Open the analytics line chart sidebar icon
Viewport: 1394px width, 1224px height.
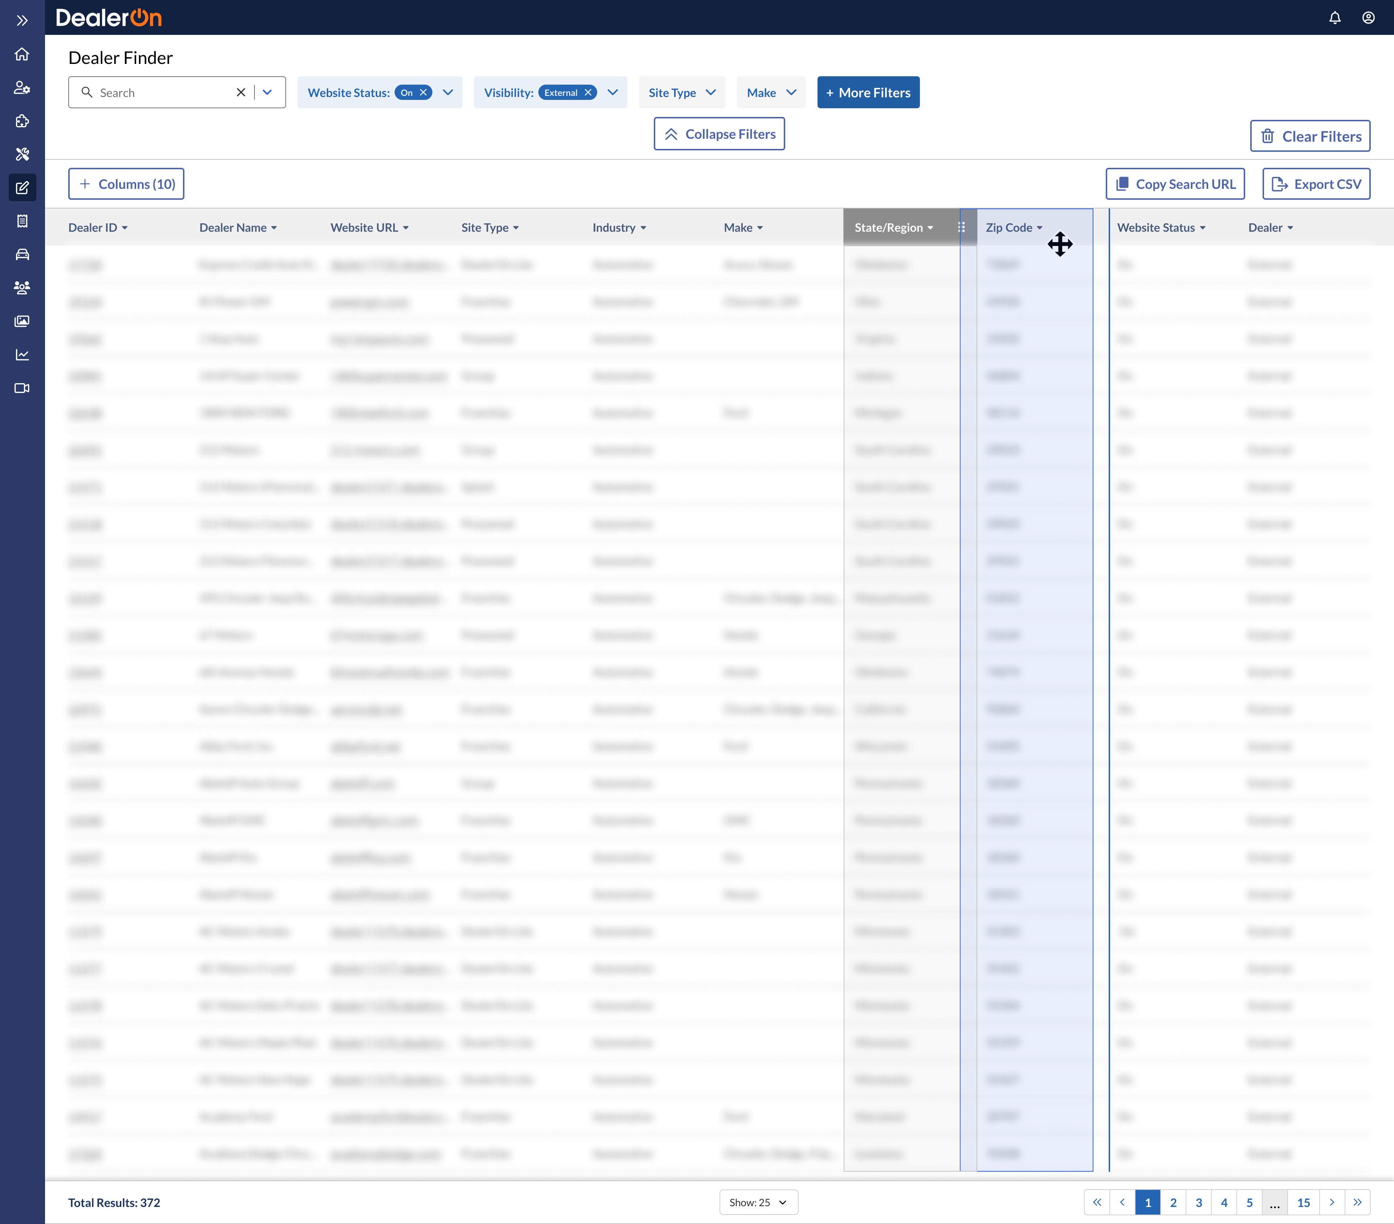tap(22, 355)
